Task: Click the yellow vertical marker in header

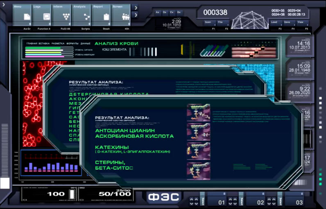Action: click(x=182, y=50)
